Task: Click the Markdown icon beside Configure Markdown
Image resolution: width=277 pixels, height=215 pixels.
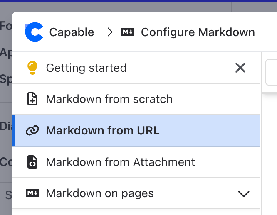Action: 128,32
